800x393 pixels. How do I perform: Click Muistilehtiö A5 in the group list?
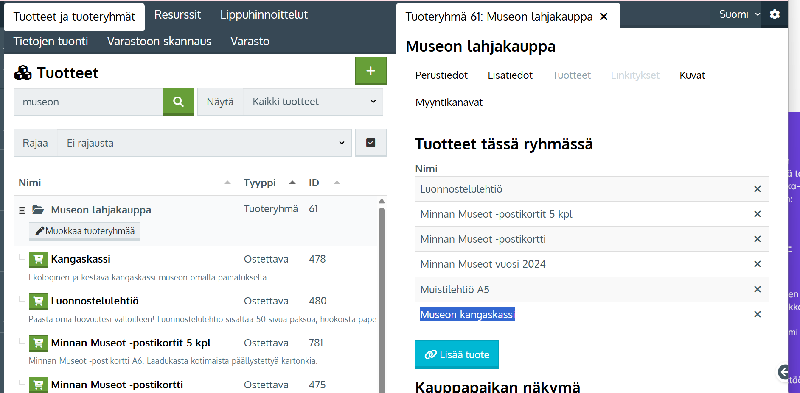click(x=455, y=290)
